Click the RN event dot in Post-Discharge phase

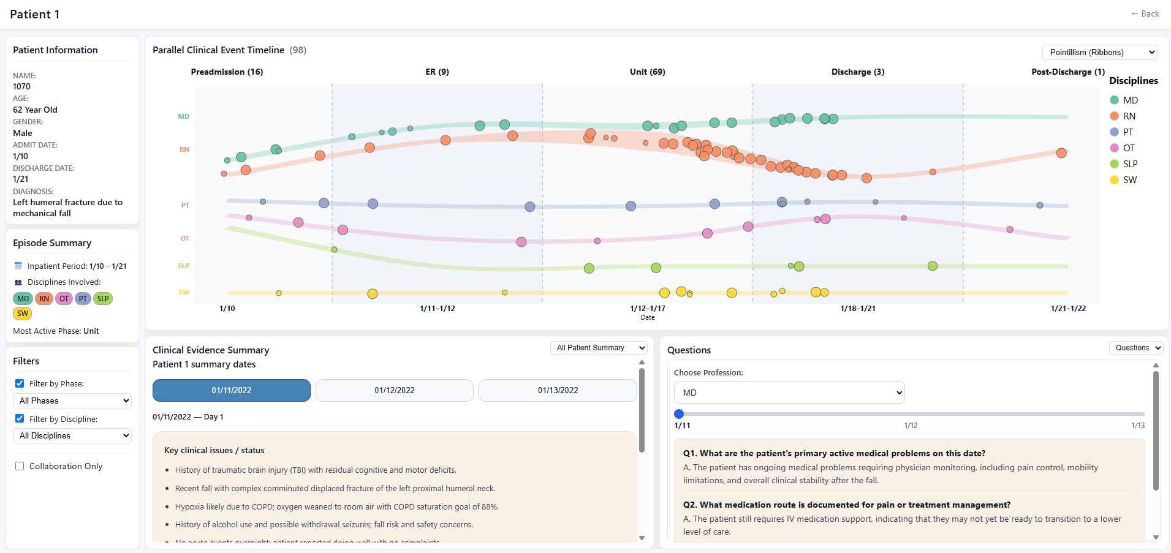[1061, 153]
